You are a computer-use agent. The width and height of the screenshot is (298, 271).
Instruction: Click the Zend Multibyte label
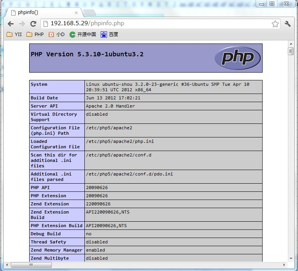pos(50,258)
